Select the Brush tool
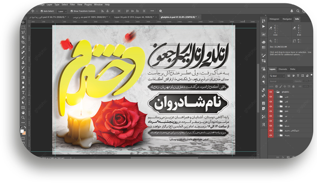This screenshot has width=317, height=192. coord(23,57)
